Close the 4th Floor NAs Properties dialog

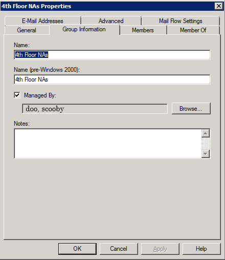coord(219,6)
